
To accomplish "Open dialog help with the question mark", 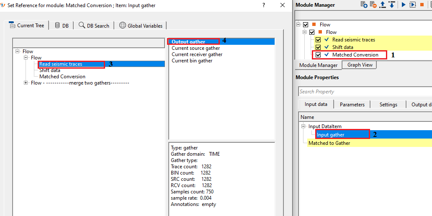I will (x=264, y=5).
